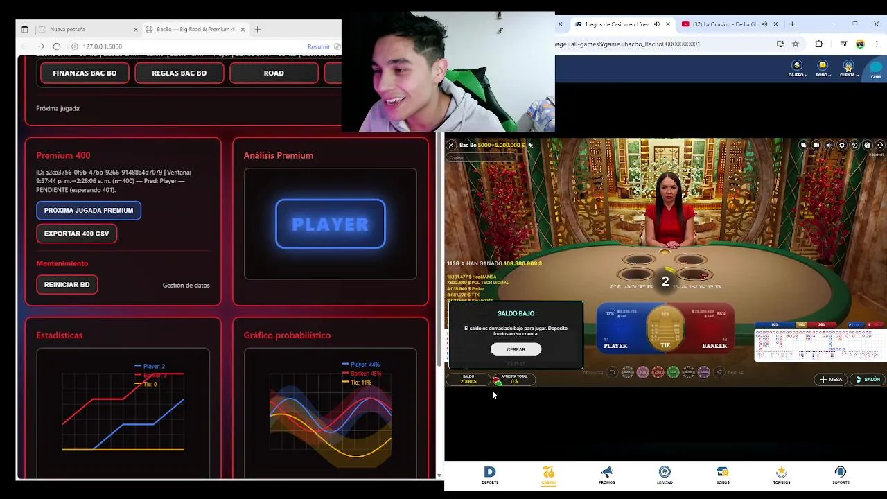Expand the CUENTA dropdown
Image resolution: width=887 pixels, height=499 pixels.
pyautogui.click(x=849, y=69)
